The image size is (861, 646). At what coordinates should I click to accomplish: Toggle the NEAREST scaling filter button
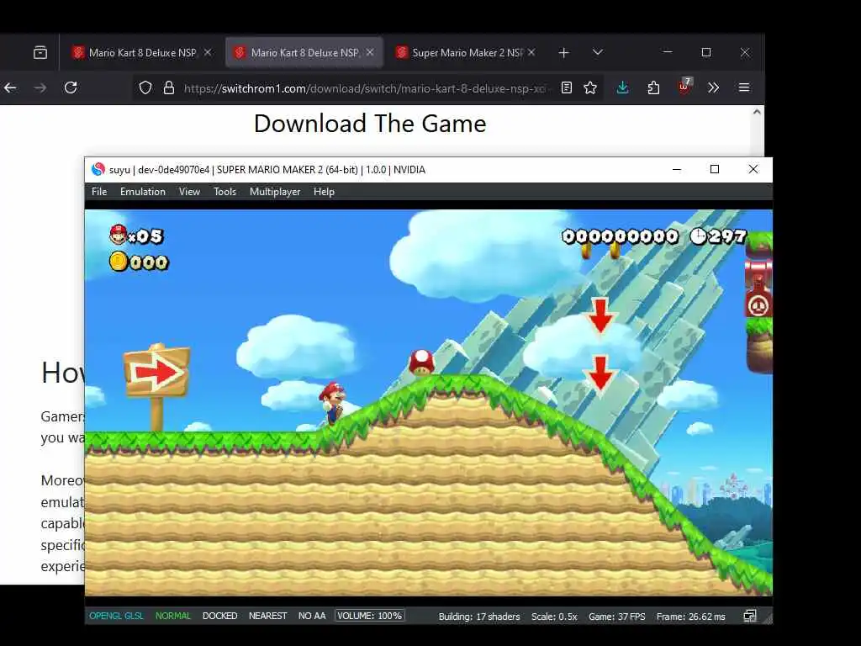coord(267,616)
